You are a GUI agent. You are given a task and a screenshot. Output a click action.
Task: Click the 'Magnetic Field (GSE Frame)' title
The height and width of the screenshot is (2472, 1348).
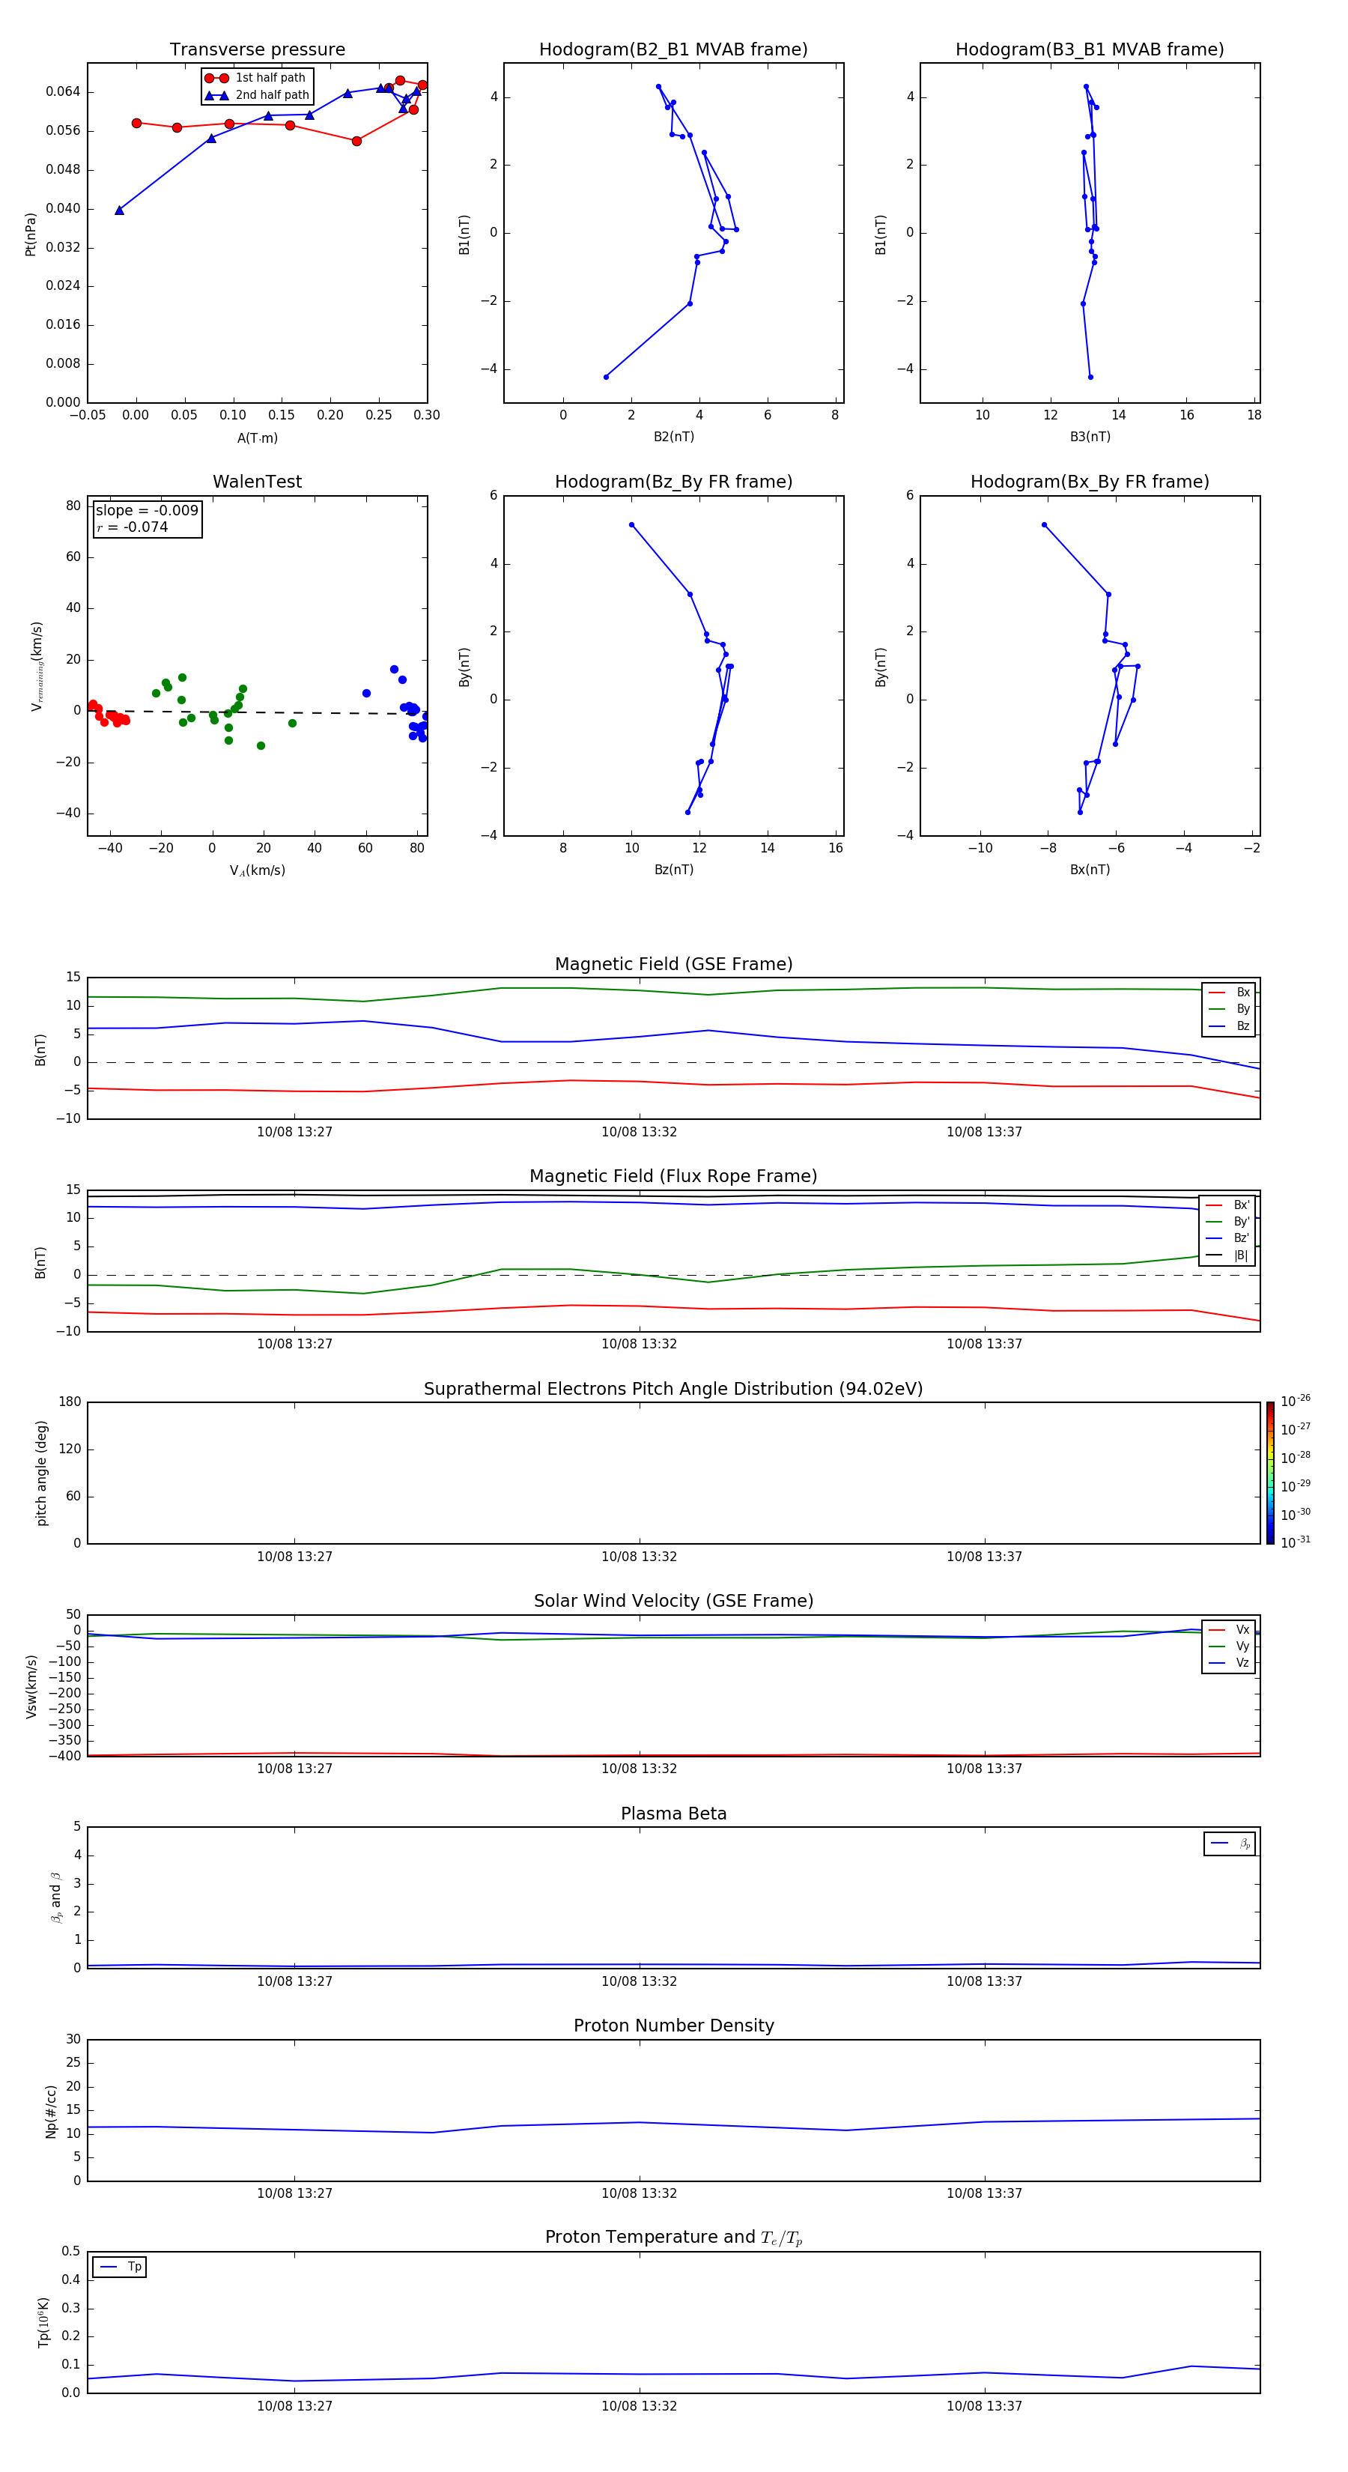tap(673, 964)
